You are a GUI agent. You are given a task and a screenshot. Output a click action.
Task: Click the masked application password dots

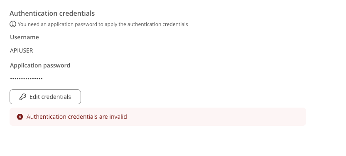click(26, 78)
